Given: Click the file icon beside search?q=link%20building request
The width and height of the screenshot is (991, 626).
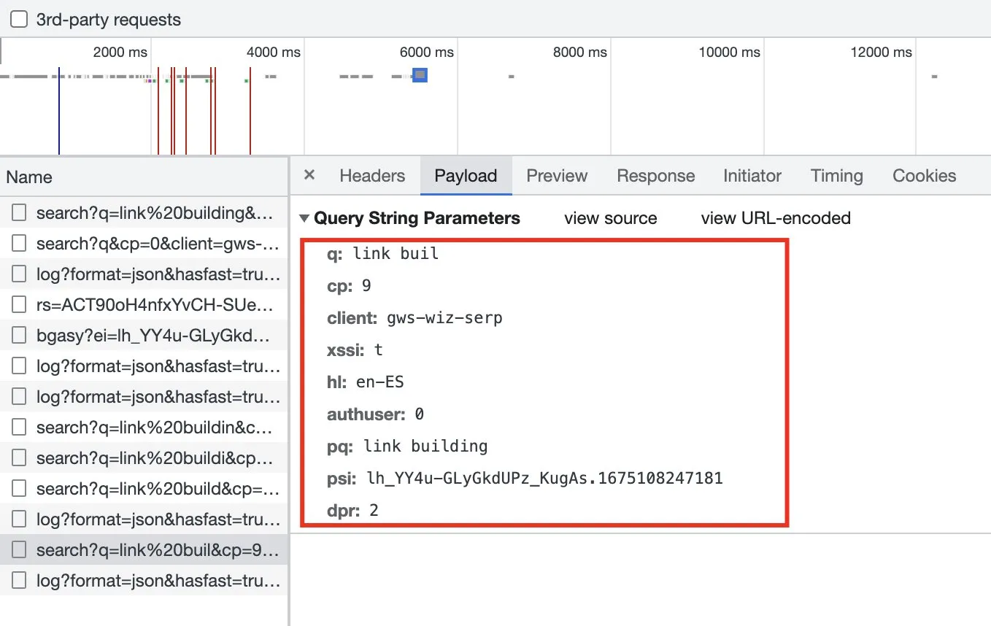Looking at the screenshot, I should [20, 213].
